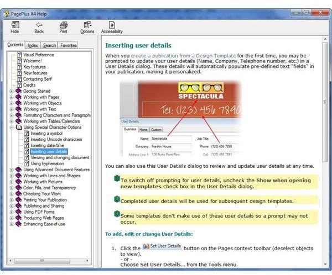The width and height of the screenshot is (332, 275).
Task: Collapse Using Special Character Options node
Action: (x=12, y=128)
